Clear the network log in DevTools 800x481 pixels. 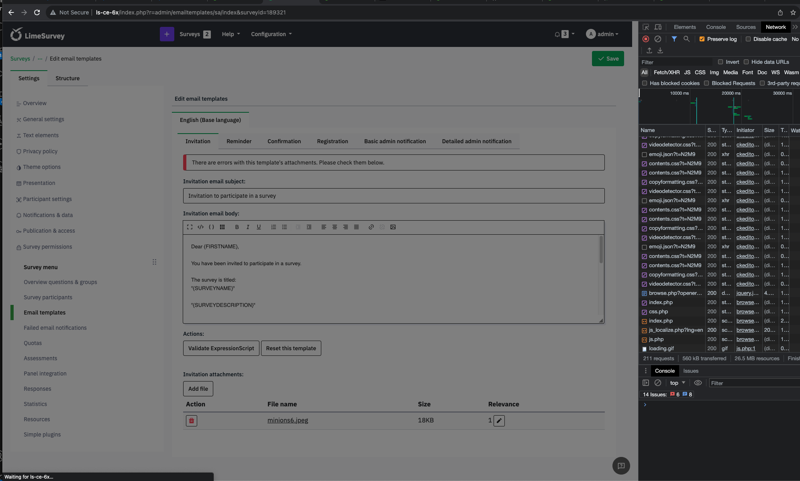point(657,39)
